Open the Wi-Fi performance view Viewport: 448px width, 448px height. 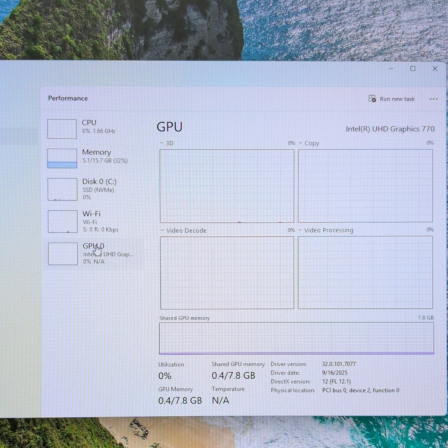pos(93,221)
